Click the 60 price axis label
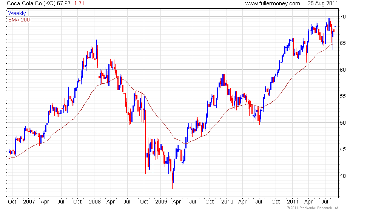 (343, 70)
